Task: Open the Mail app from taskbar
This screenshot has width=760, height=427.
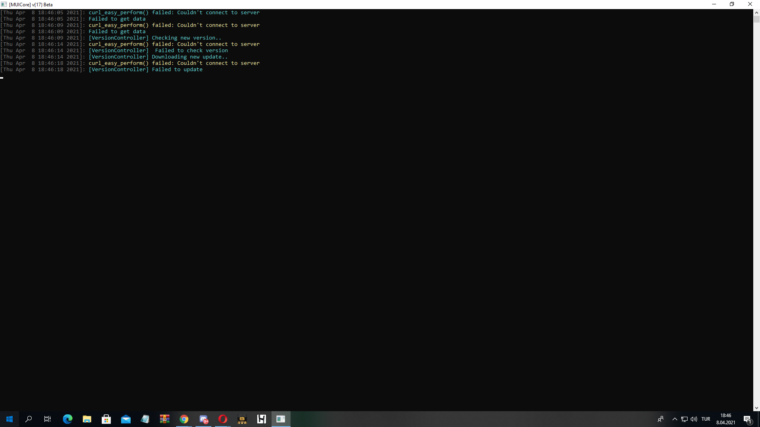Action: click(x=126, y=419)
